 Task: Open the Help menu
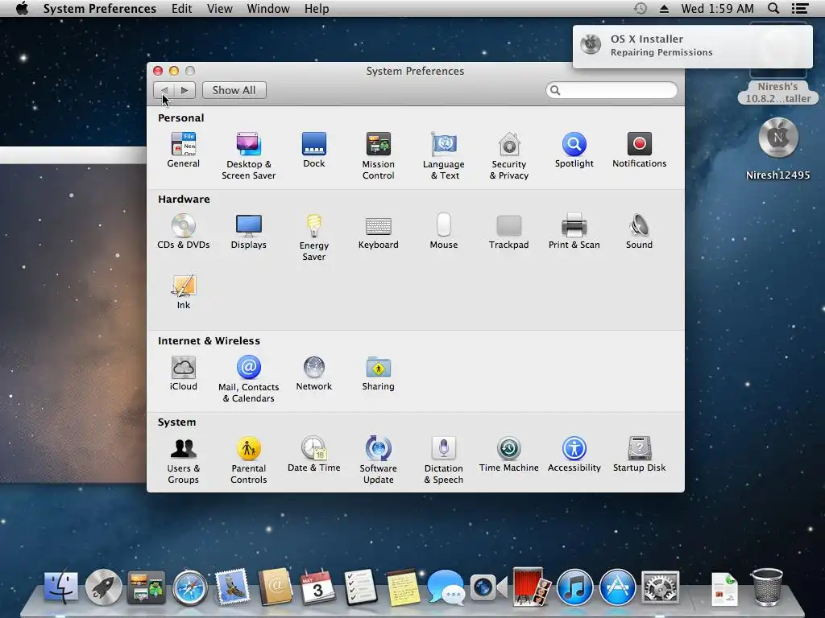(x=317, y=8)
